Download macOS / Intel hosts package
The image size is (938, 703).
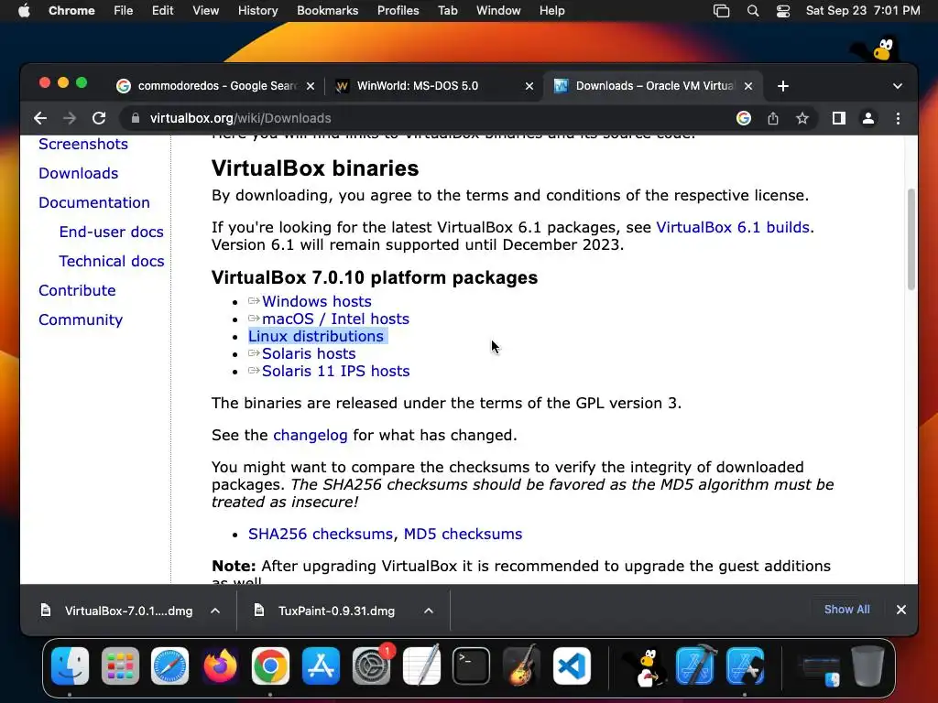coord(335,319)
